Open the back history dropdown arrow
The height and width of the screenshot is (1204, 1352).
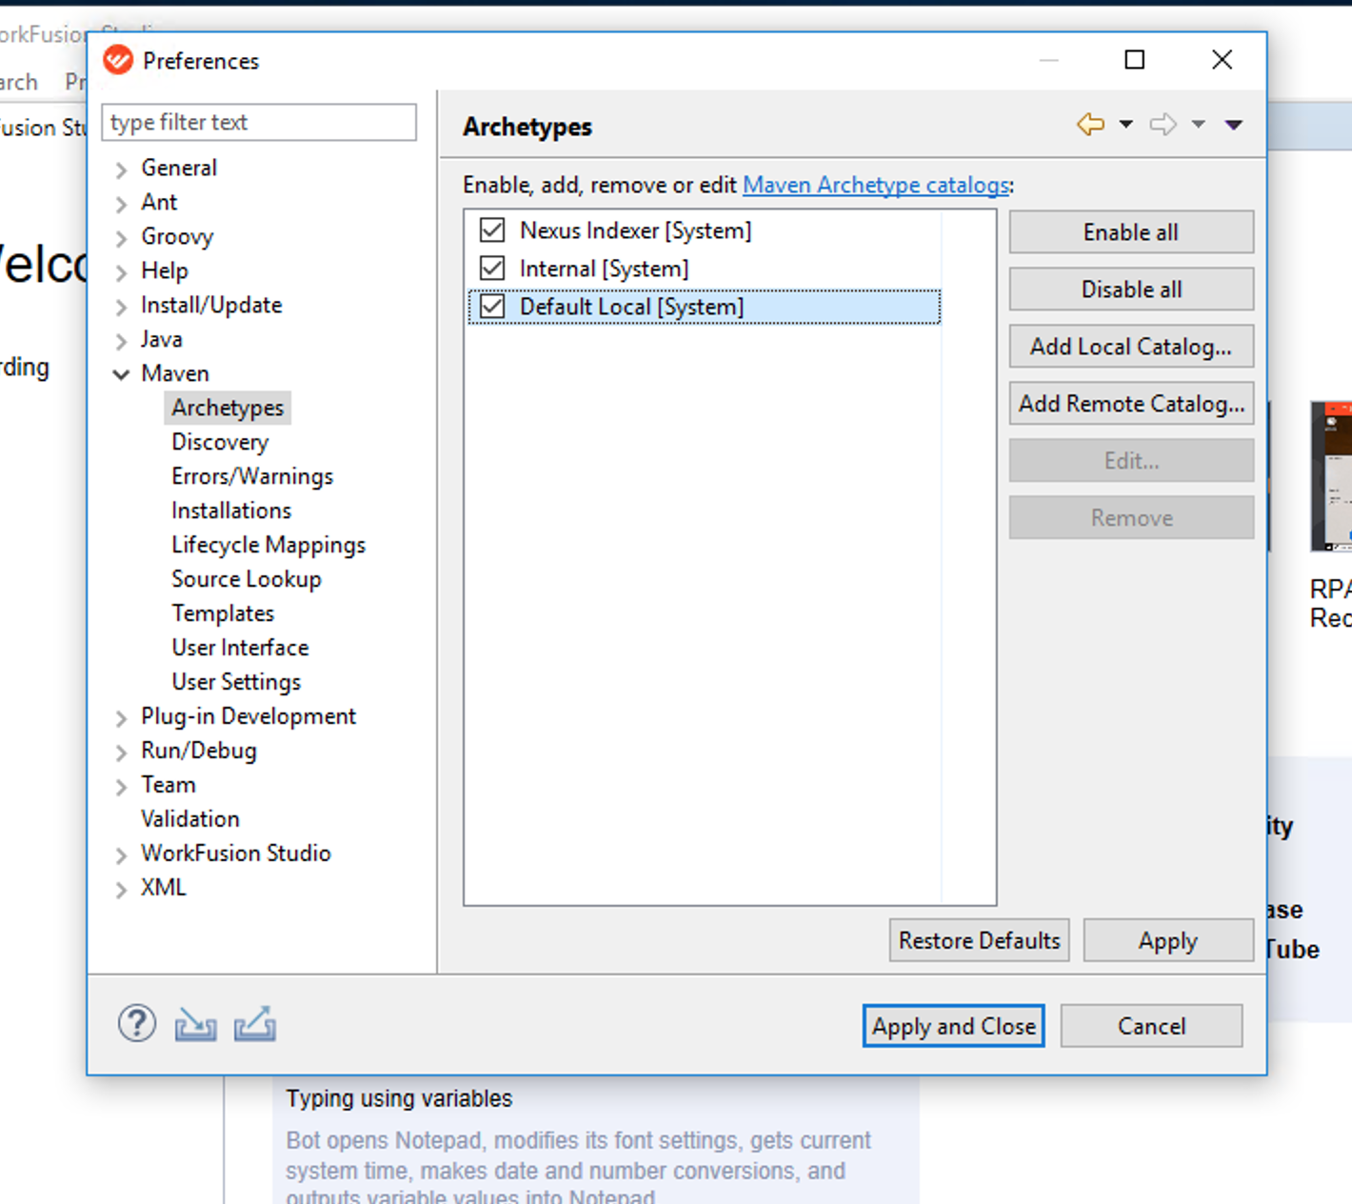tap(1125, 124)
